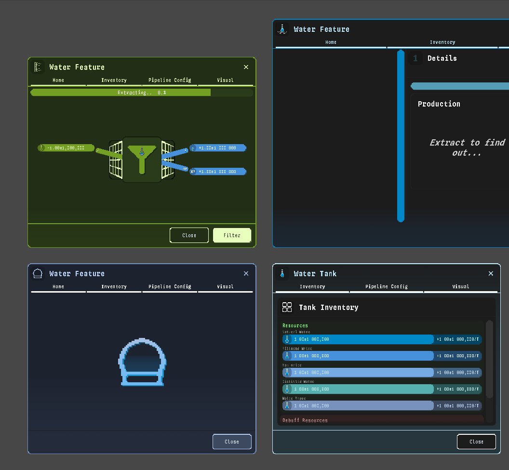This screenshot has height=470, width=509.
Task: Expand the Debuff Resources section
Action: pyautogui.click(x=305, y=420)
